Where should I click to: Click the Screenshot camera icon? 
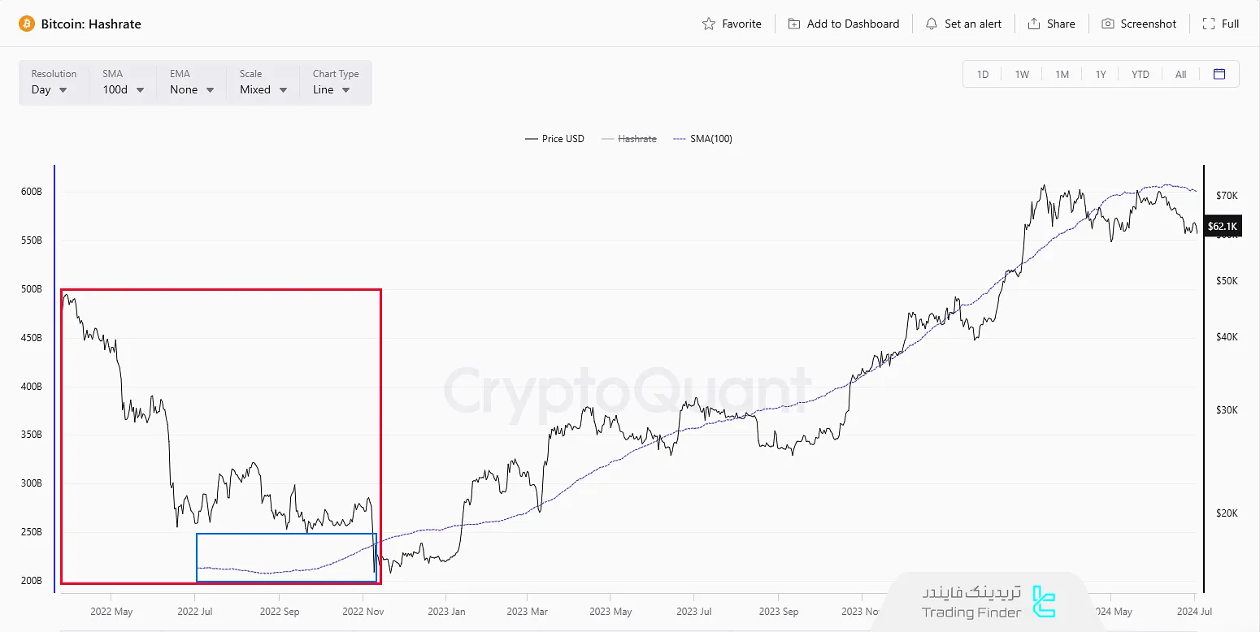(x=1107, y=24)
